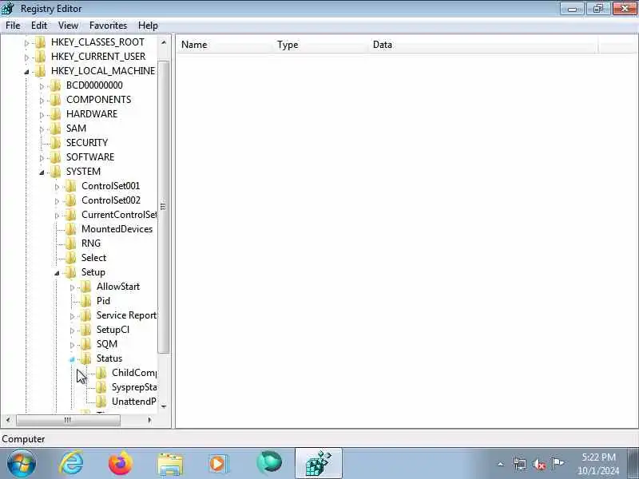Expand the AllowStart arrow
This screenshot has width=639, height=479.
(x=72, y=287)
